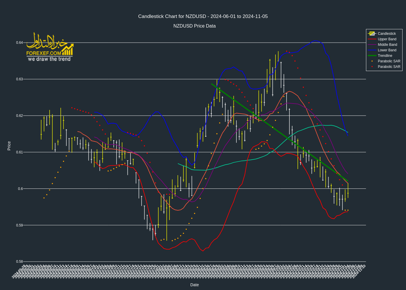Image resolution: width=406 pixels, height=290 pixels.
Task: Click the 0.62 y-axis tick label
Action: [x=19, y=116]
